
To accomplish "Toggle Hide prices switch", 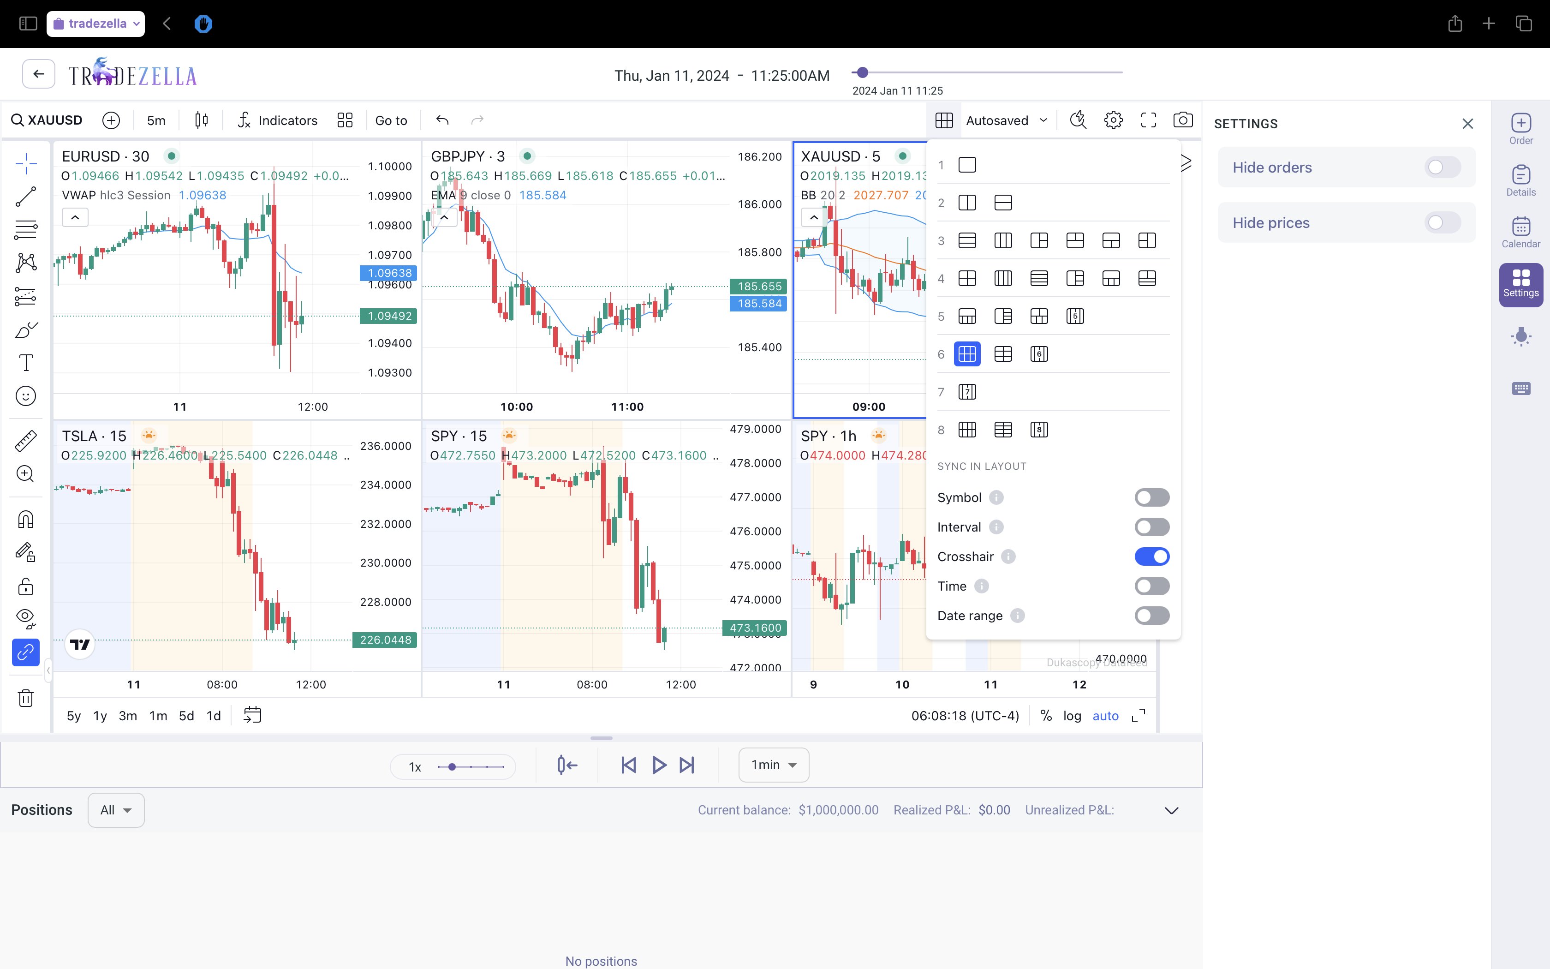I will (x=1443, y=222).
